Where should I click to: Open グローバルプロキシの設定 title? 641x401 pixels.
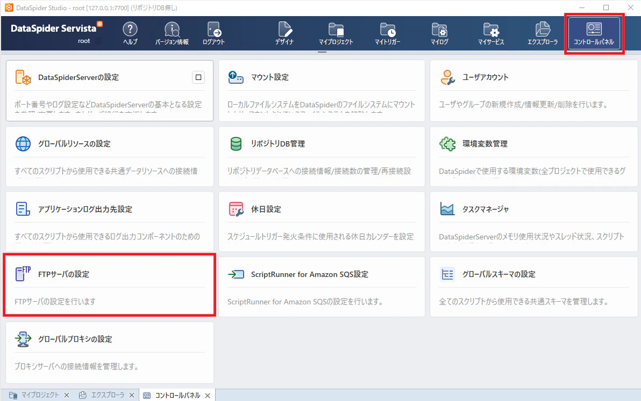click(x=75, y=339)
